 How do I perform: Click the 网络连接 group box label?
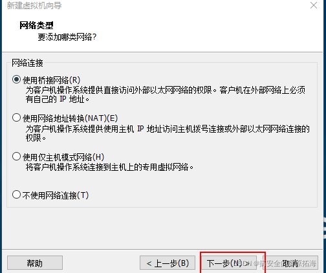[x=27, y=63]
